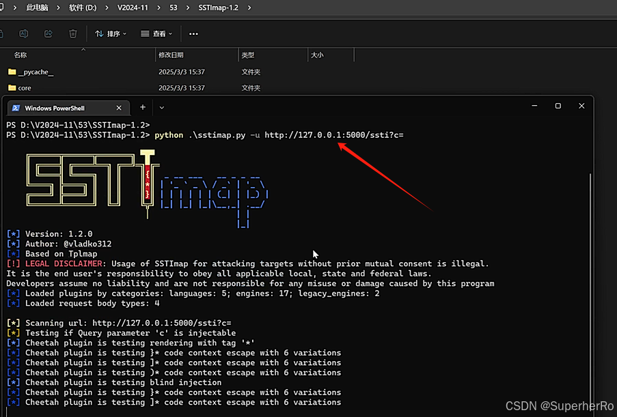Viewport: 617px width, 417px height.
Task: Sort by 名称 column header
Action: (x=20, y=55)
